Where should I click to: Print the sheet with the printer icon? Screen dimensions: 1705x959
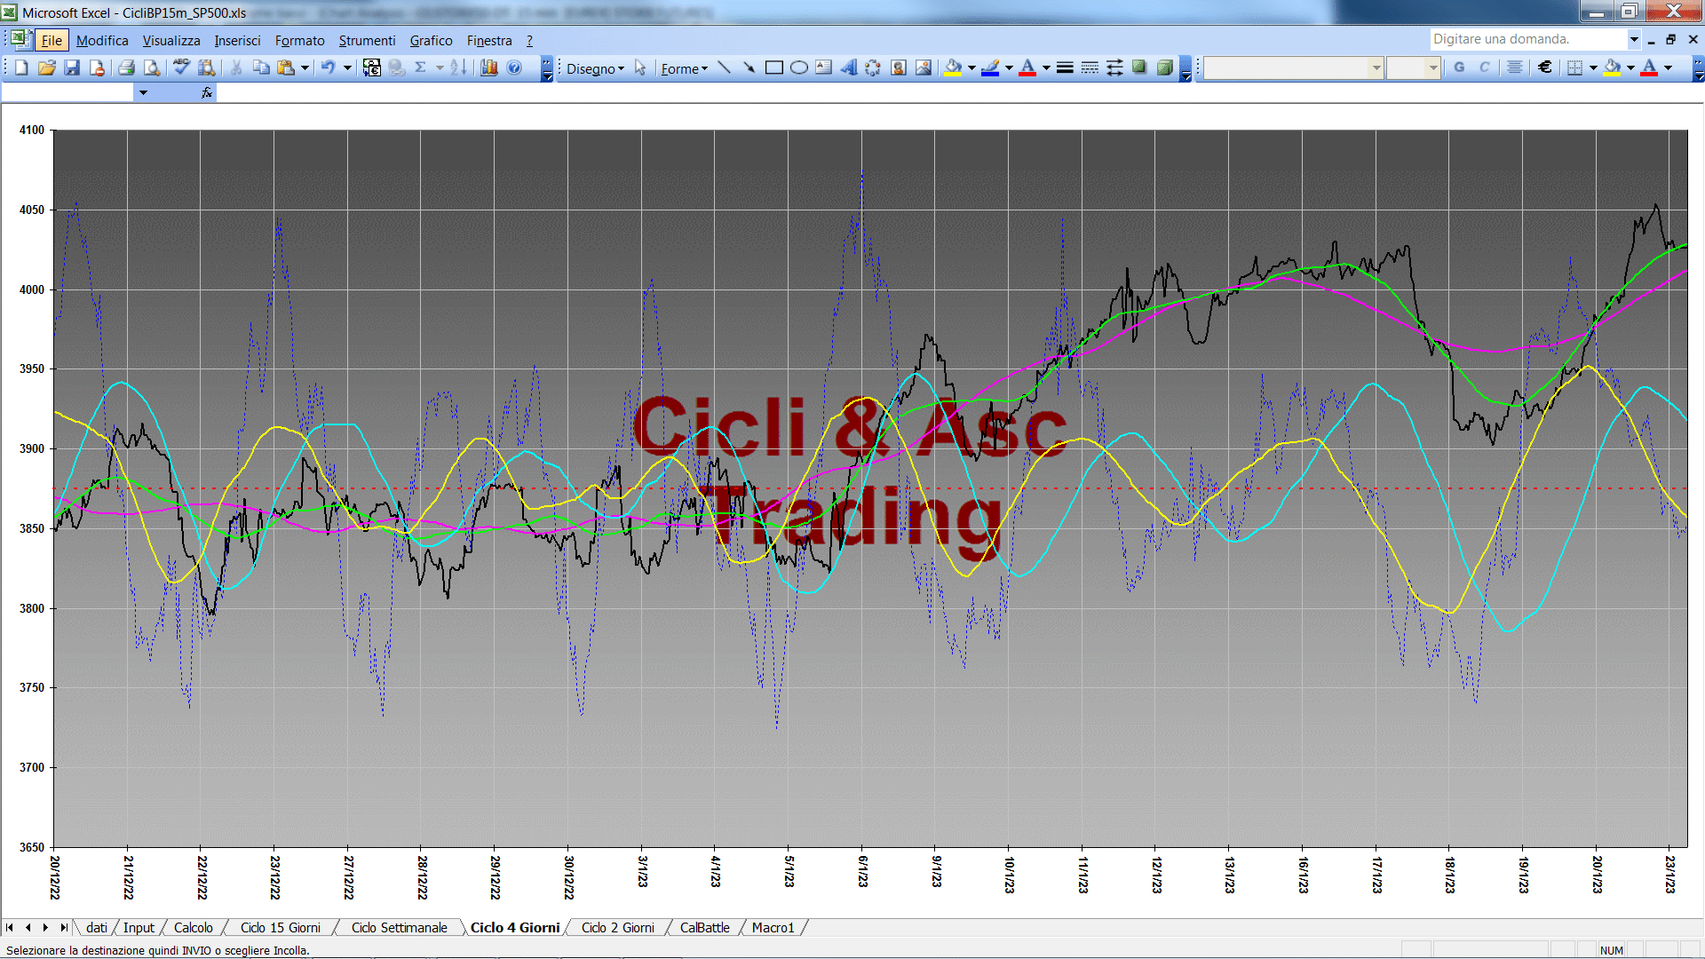(127, 67)
